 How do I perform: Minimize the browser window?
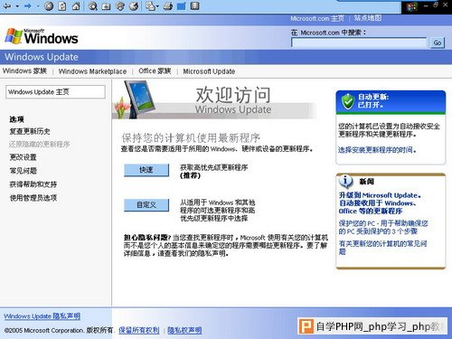pos(426,5)
